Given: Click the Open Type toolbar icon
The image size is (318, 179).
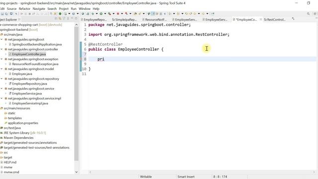Looking at the screenshot, I should point(135,13).
